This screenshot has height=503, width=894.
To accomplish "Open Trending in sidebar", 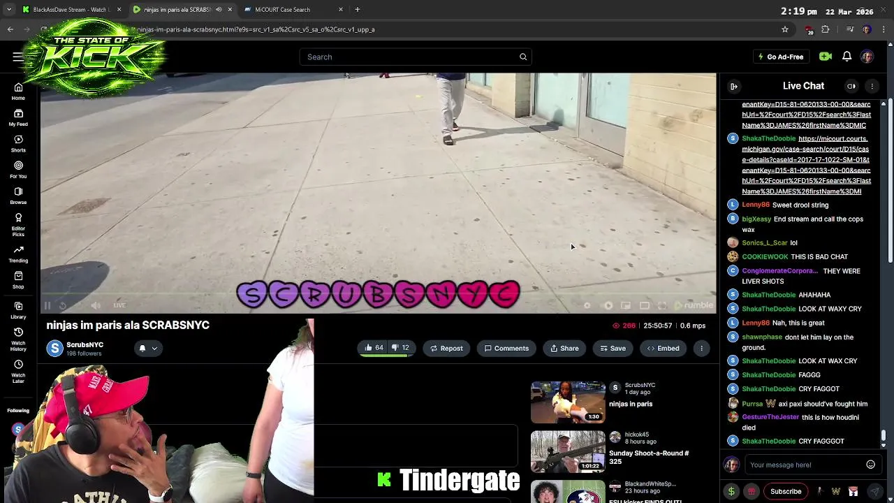I will click(18, 254).
